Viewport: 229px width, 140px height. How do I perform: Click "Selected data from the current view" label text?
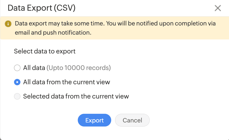[x=76, y=96]
